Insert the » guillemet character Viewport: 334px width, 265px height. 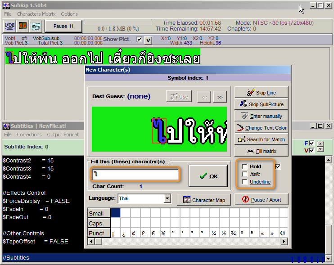click(274, 234)
